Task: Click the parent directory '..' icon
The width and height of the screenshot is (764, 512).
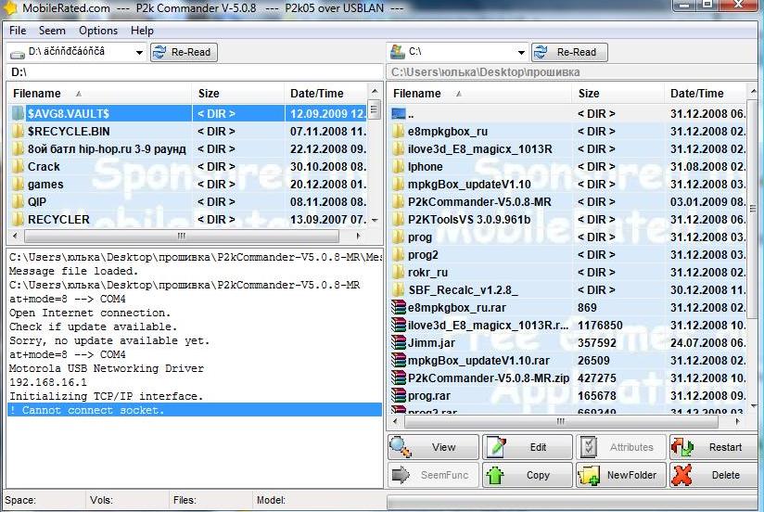Action: (399, 114)
